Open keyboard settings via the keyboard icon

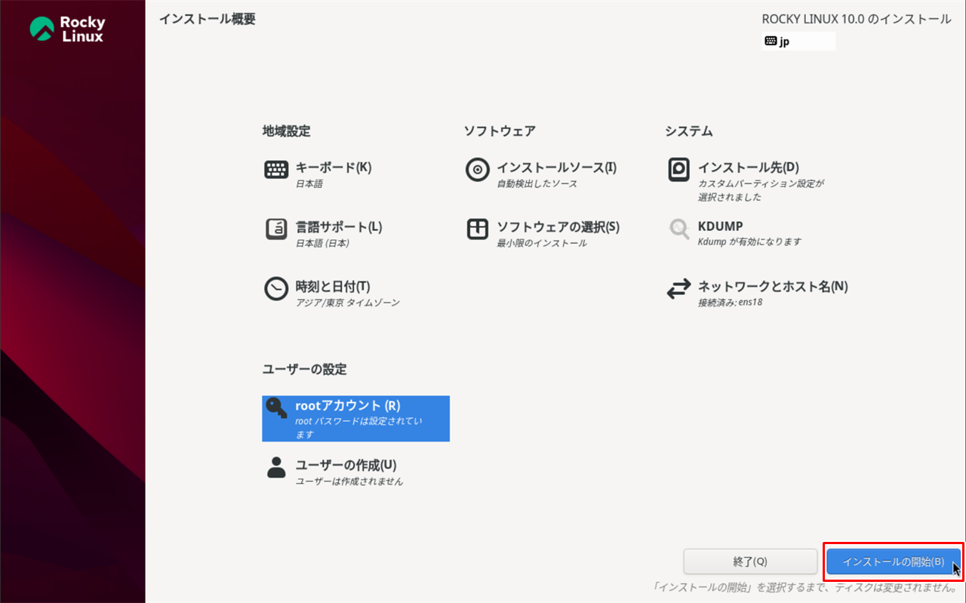[x=276, y=168]
